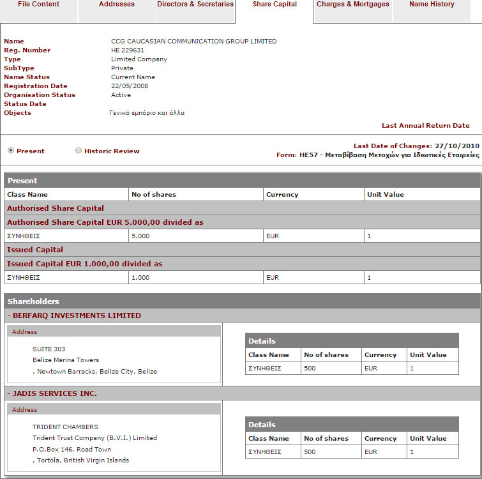This screenshot has height=479, width=482.
Task: Click Last Date of Changes 27/10/2010
Action: pyautogui.click(x=416, y=146)
